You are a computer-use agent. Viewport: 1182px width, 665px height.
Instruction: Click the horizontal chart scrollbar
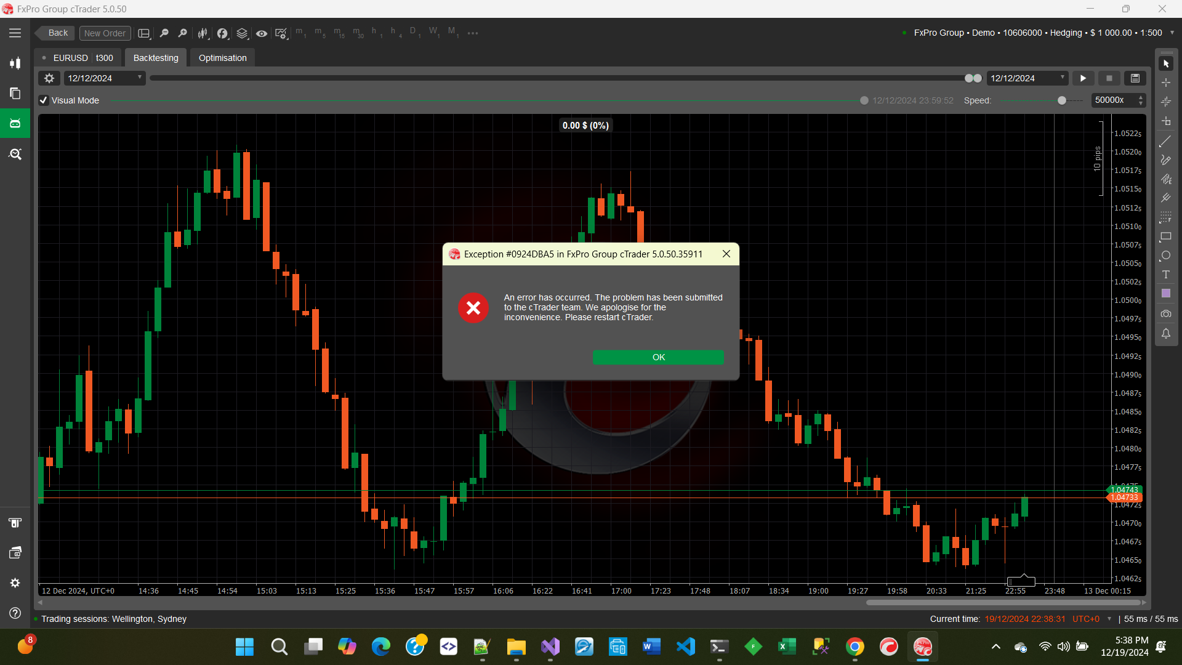(1003, 603)
